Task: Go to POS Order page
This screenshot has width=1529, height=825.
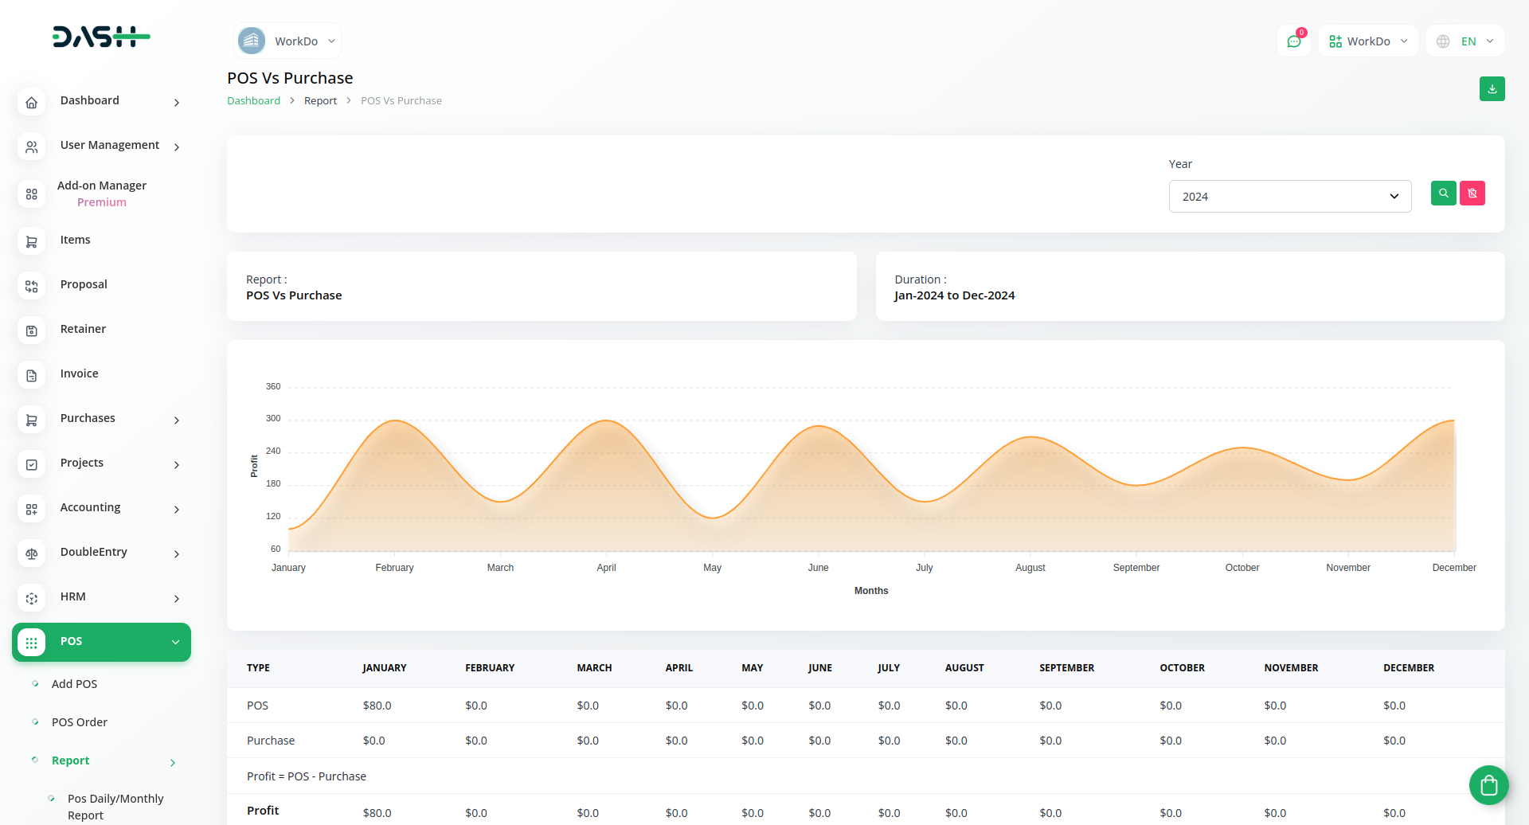Action: [x=80, y=722]
